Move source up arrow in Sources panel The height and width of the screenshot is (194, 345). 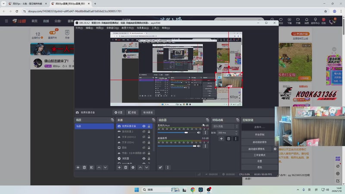pyautogui.click(x=141, y=167)
